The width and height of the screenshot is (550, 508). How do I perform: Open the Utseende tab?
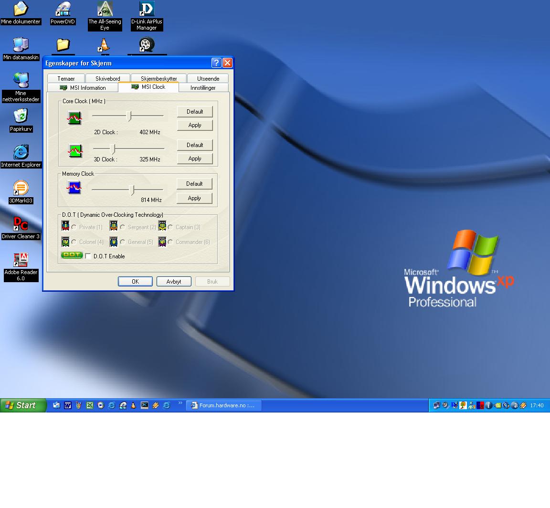(208, 79)
